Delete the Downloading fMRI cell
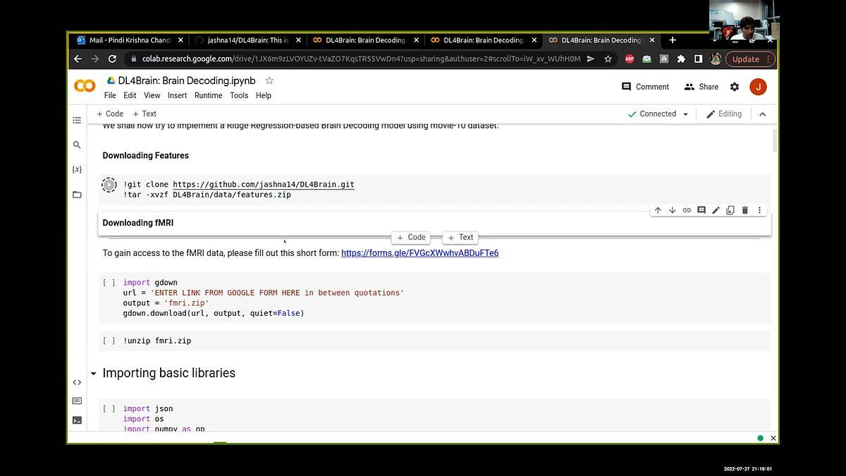846x476 pixels. pos(744,210)
